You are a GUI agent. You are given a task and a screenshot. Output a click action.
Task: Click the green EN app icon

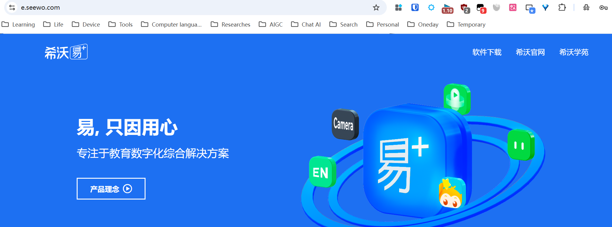tap(322, 172)
